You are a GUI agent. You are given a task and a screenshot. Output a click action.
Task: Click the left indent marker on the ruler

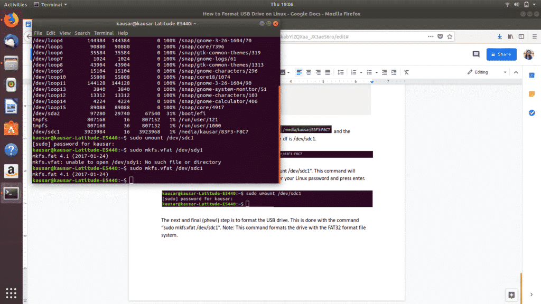(x=372, y=82)
